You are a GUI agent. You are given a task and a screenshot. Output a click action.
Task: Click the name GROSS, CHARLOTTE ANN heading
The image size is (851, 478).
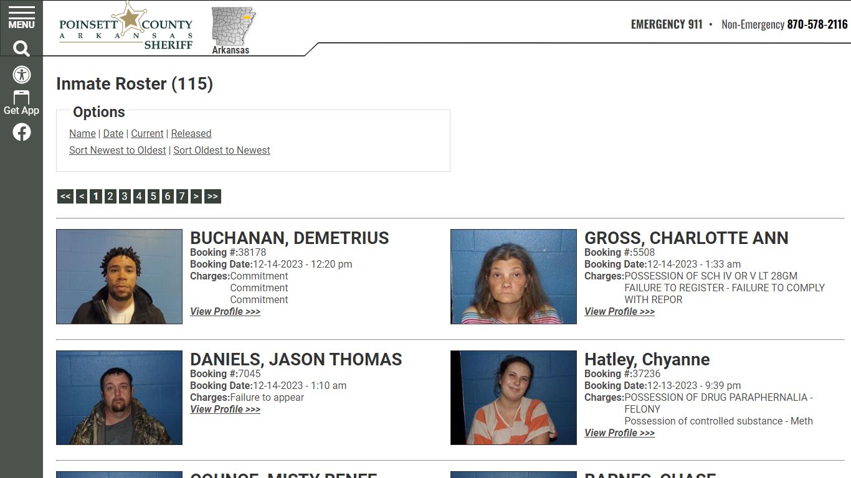[687, 238]
